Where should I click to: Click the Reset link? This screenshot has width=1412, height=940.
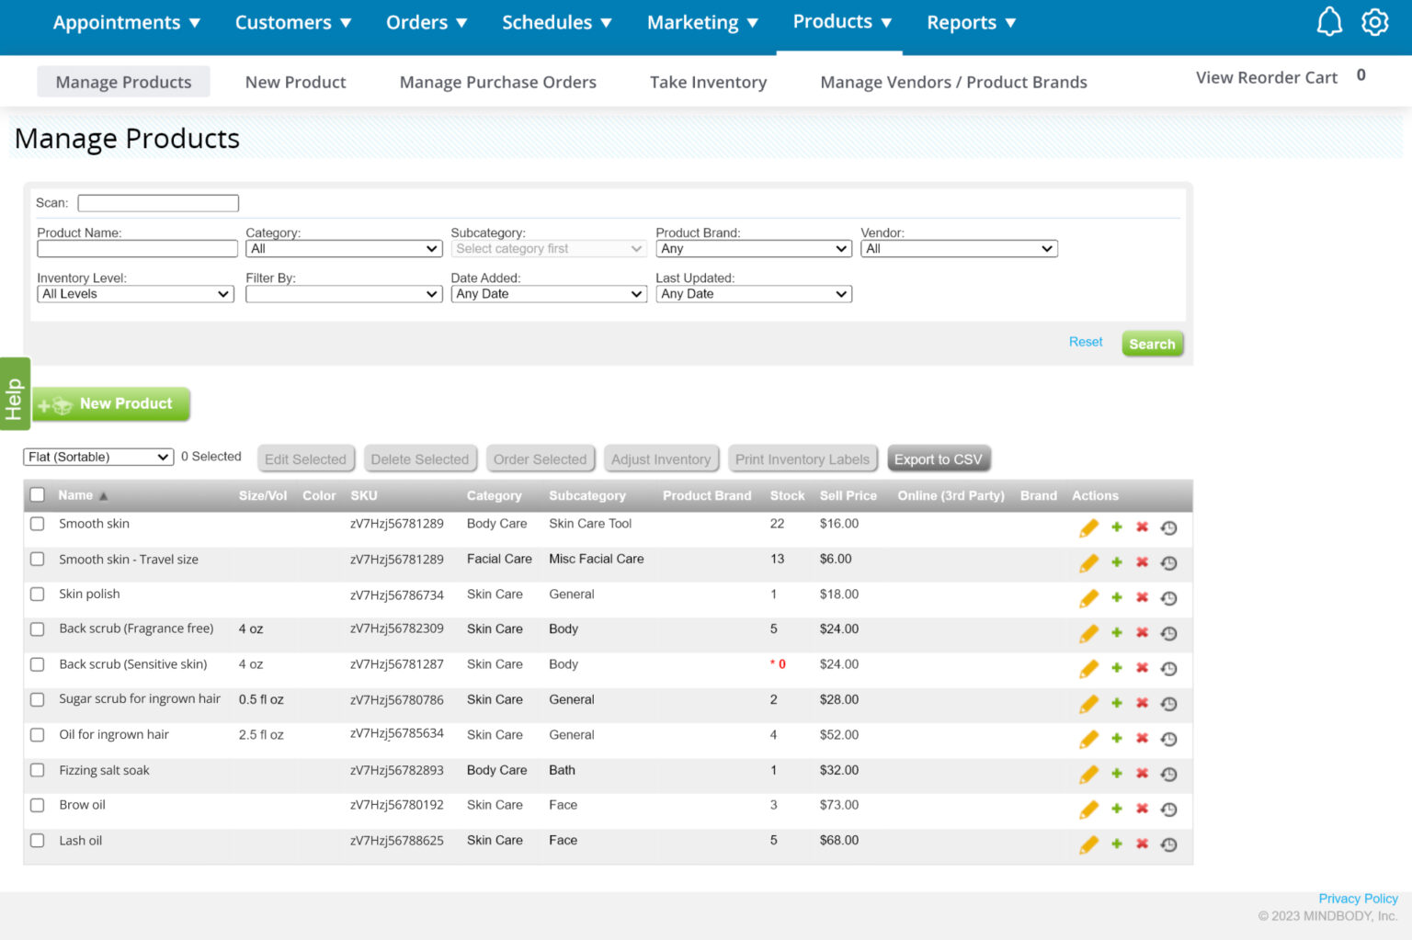click(1085, 342)
